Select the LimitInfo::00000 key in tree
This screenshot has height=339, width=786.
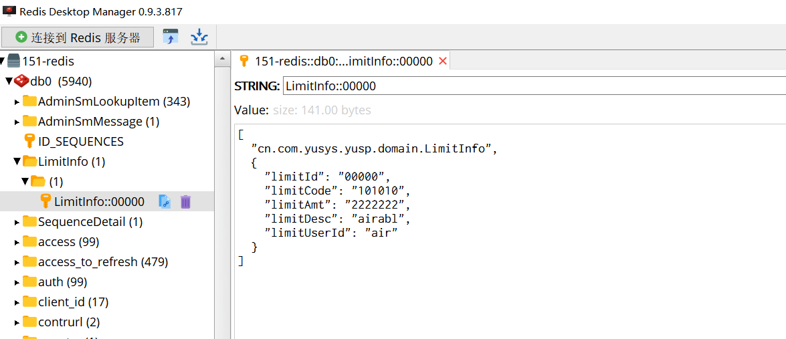[99, 201]
